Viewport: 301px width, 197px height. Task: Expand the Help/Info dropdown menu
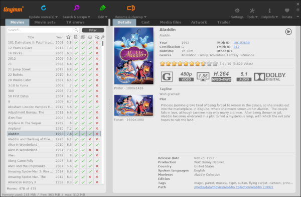click(x=269, y=17)
